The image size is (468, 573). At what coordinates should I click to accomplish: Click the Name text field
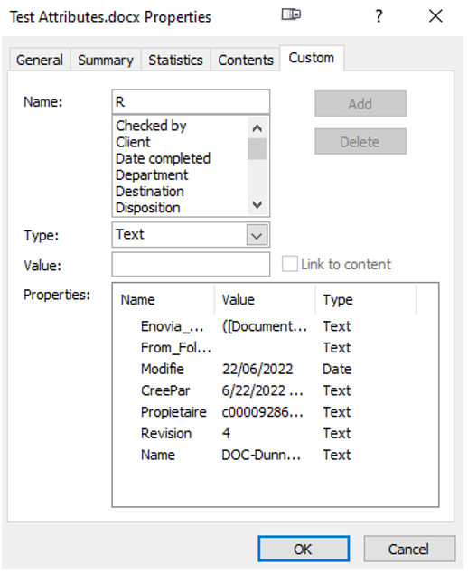coord(191,101)
